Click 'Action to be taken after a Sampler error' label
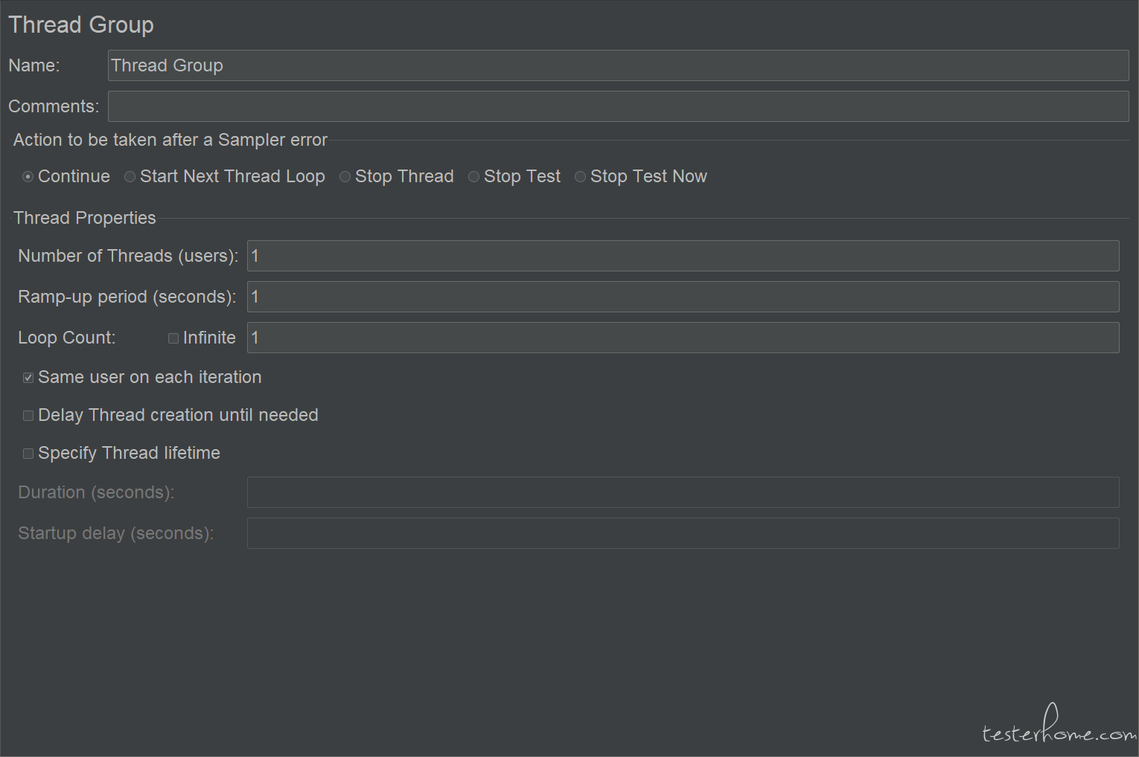 170,140
